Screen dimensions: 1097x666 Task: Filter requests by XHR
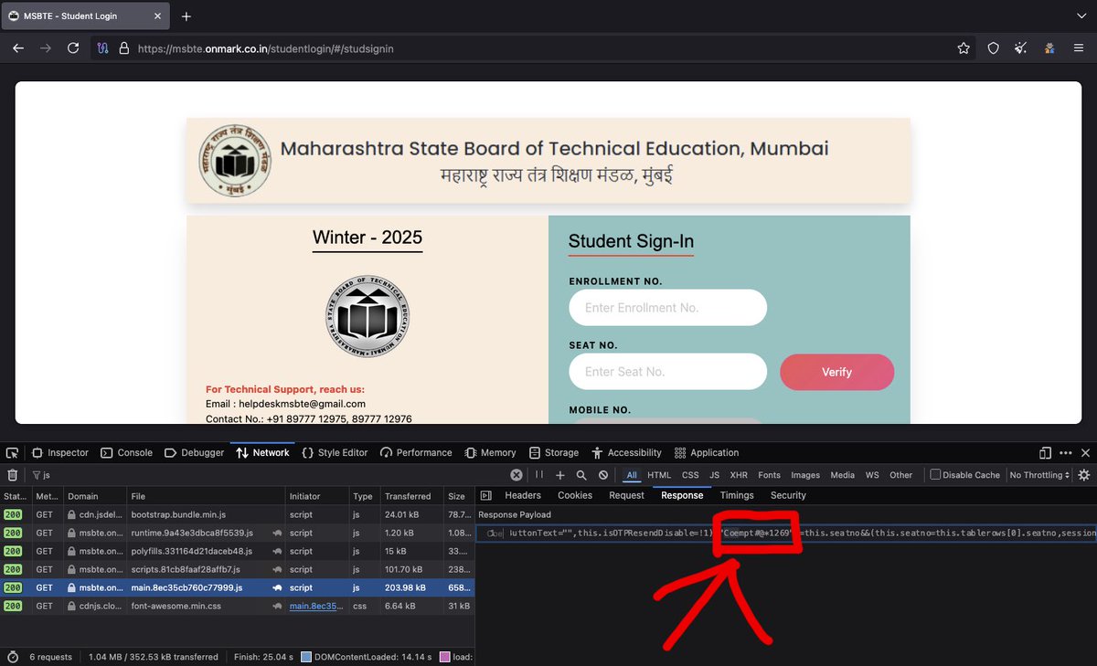click(739, 475)
